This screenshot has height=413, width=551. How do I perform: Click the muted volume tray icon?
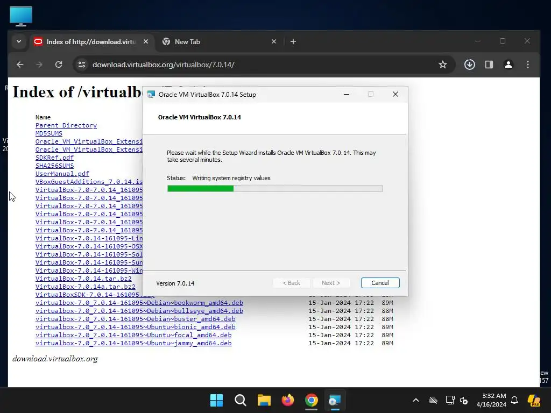464,400
